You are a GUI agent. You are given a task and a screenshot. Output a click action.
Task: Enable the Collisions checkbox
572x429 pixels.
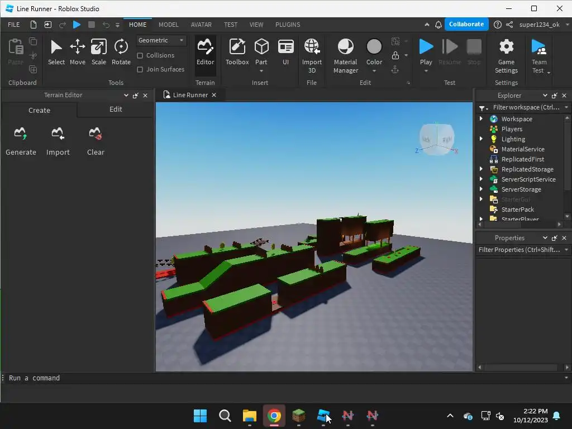click(x=140, y=55)
